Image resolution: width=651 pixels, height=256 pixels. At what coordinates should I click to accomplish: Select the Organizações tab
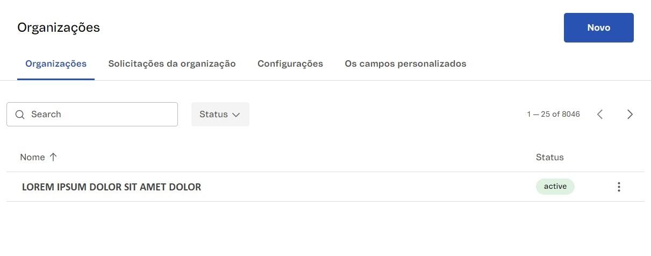56,63
